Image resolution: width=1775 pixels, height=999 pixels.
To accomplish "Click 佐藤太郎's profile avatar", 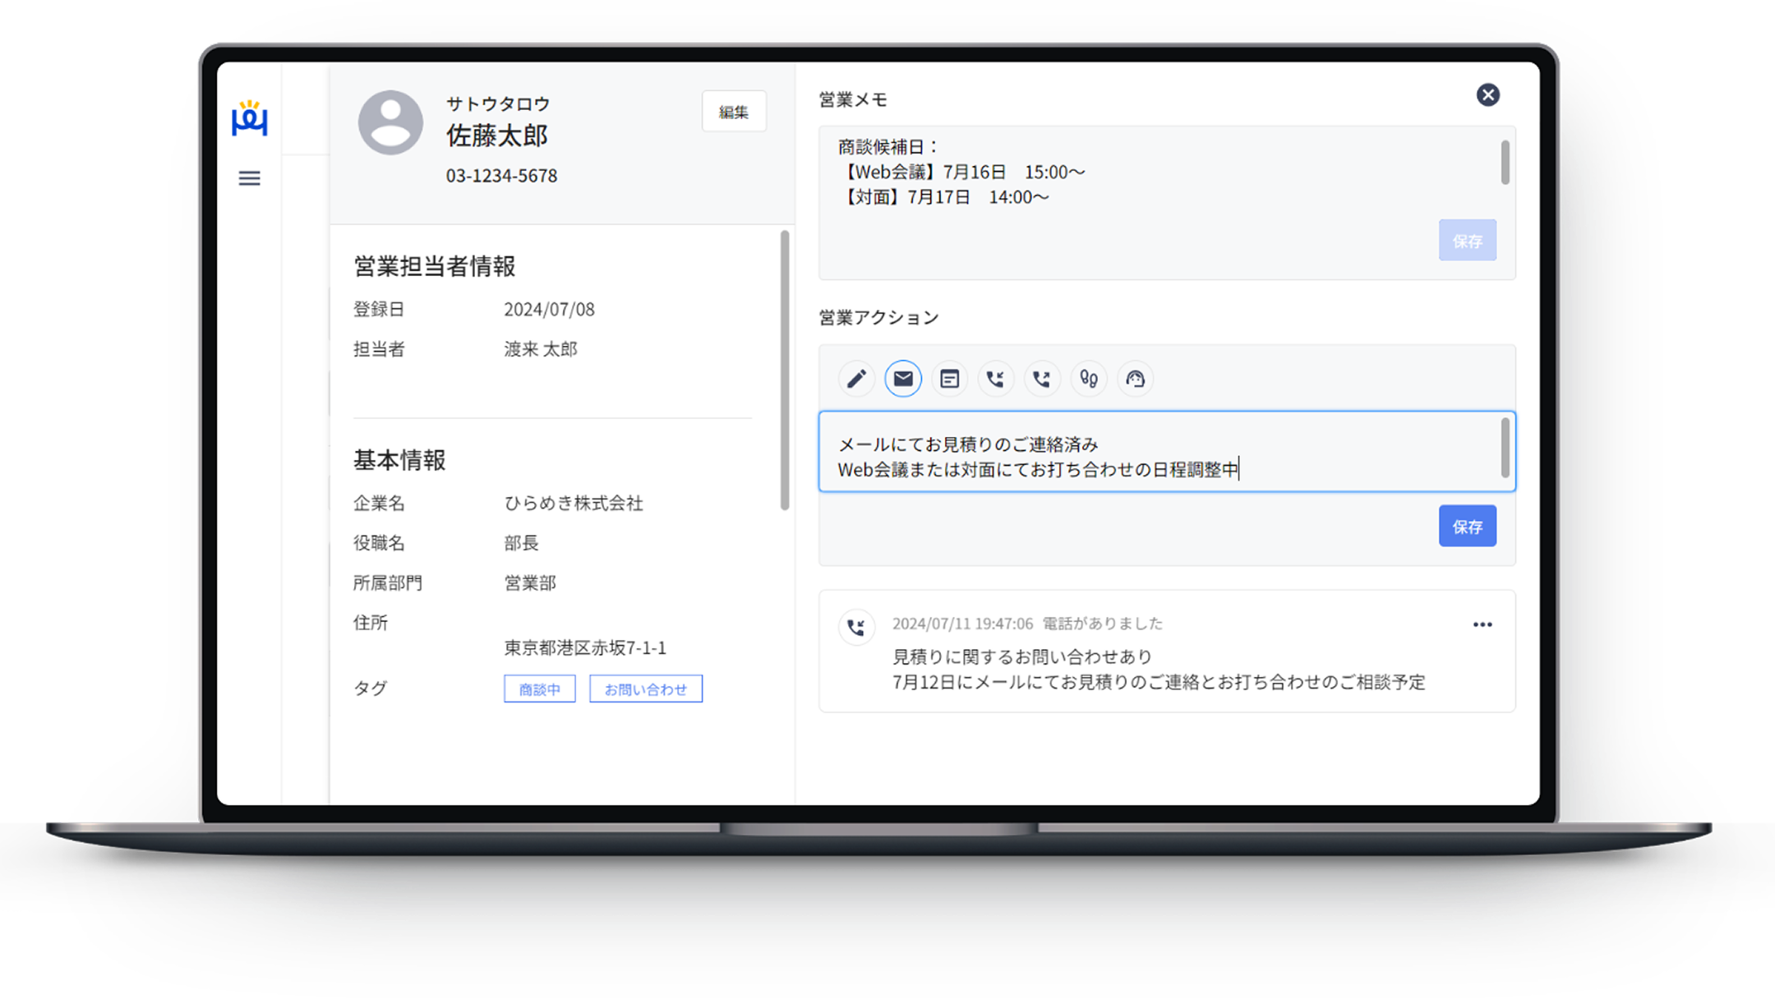I will coord(390,122).
